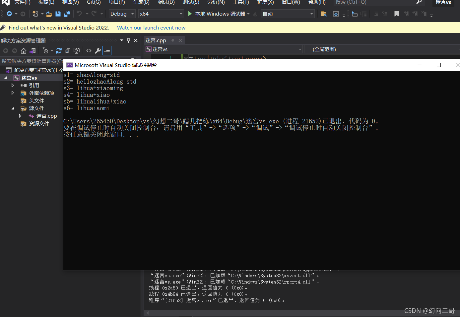Open Find in Files folder-search icon
The width and height of the screenshot is (460, 317).
[x=324, y=14]
